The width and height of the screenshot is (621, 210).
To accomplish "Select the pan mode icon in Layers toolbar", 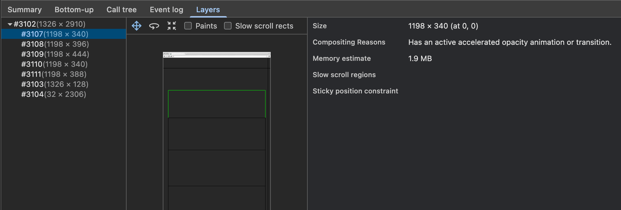I will click(136, 26).
